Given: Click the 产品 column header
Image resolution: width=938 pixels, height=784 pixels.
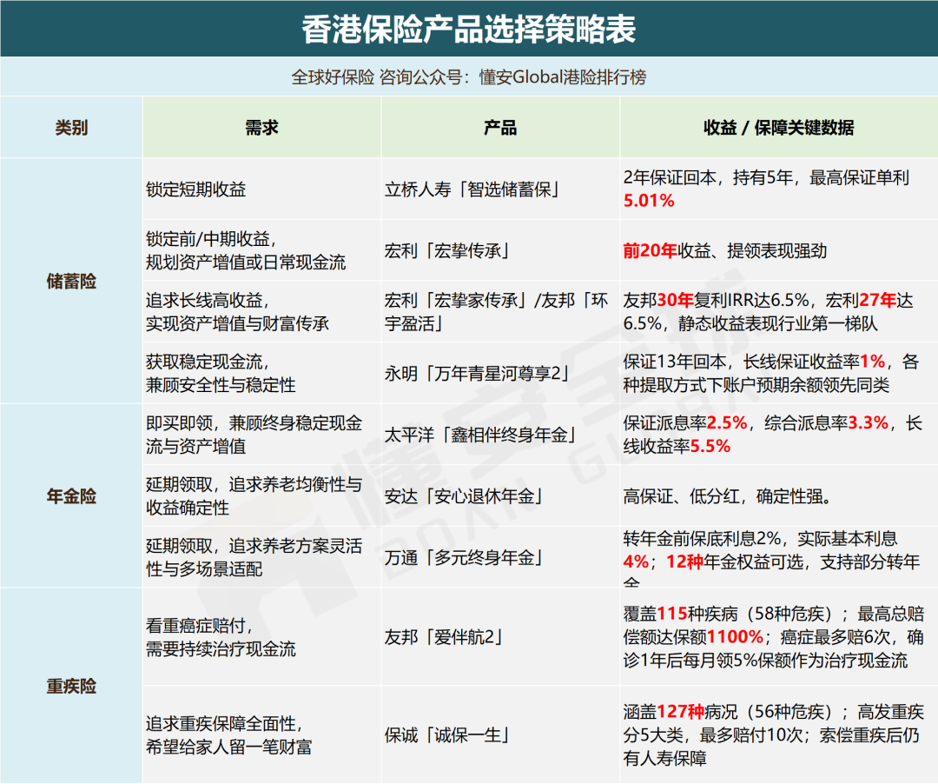Looking at the screenshot, I should [x=500, y=128].
